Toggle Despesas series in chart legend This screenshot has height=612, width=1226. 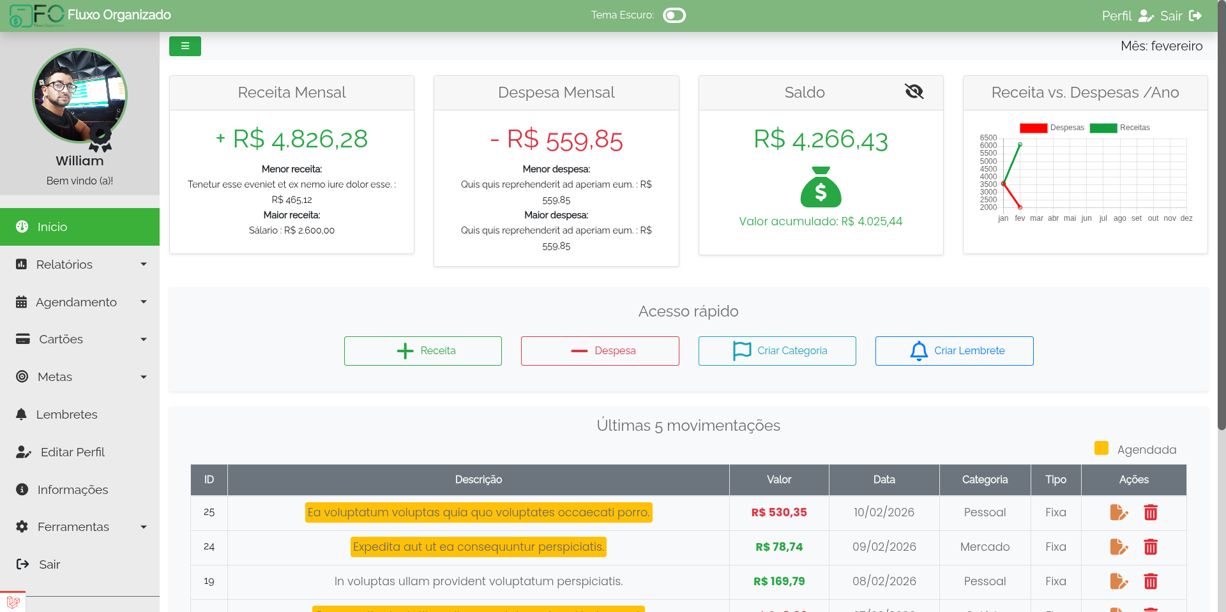click(x=1033, y=128)
